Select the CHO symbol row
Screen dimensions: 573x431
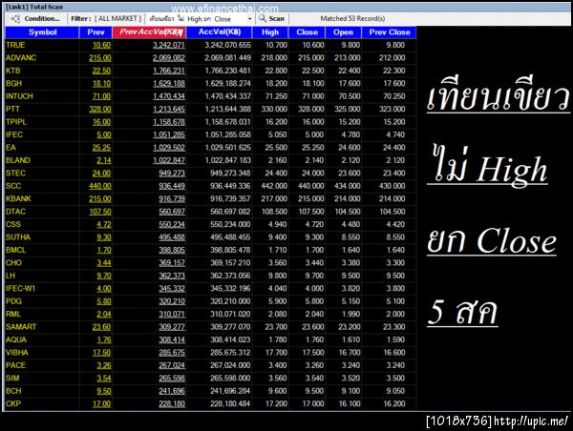(210, 262)
